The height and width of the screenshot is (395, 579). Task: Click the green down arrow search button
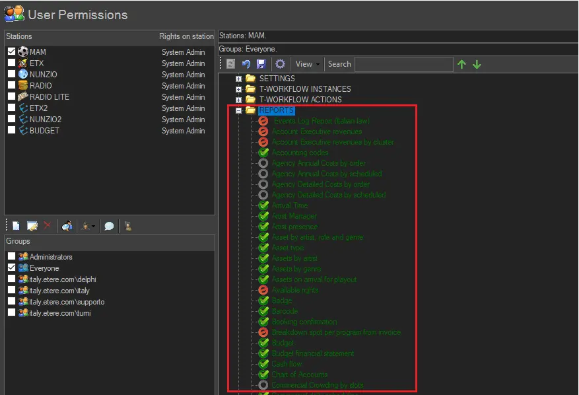[477, 64]
